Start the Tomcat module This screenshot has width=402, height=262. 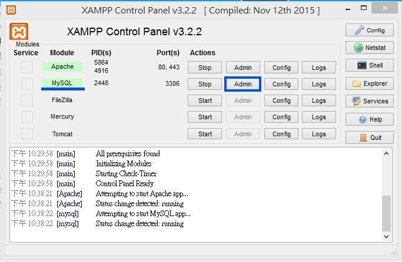(x=205, y=134)
